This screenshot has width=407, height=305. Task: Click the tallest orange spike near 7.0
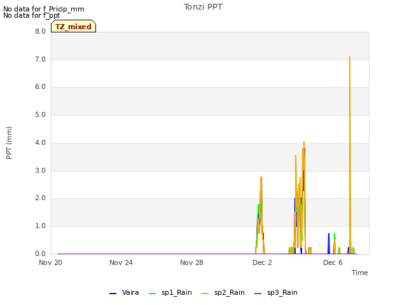coord(350,156)
